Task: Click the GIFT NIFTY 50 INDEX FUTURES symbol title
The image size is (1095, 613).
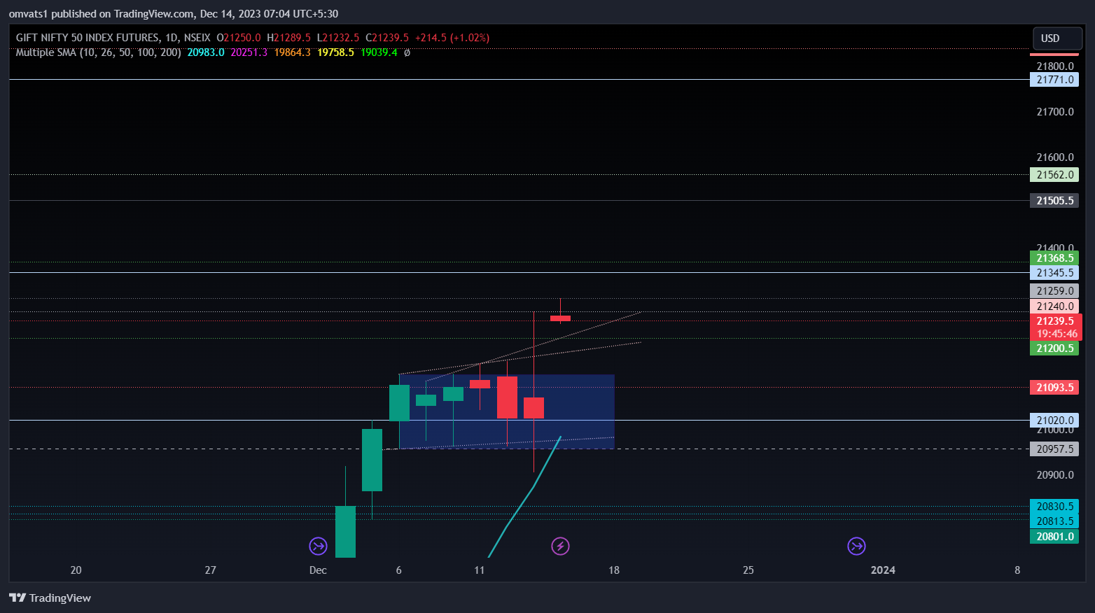Action: point(88,38)
